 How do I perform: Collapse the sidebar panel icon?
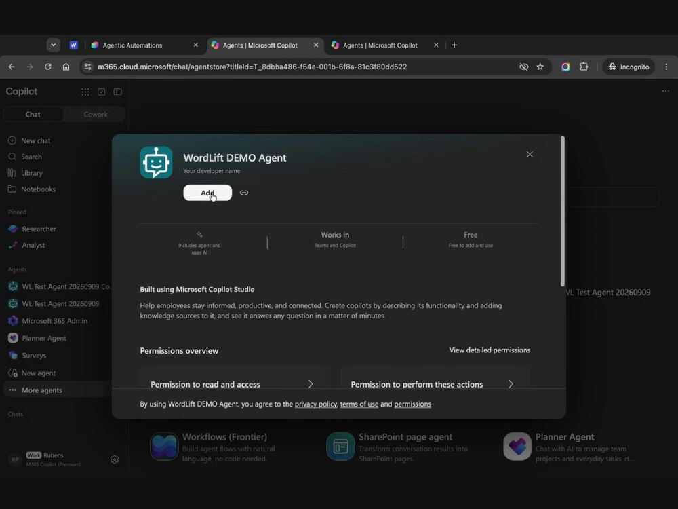coord(117,92)
